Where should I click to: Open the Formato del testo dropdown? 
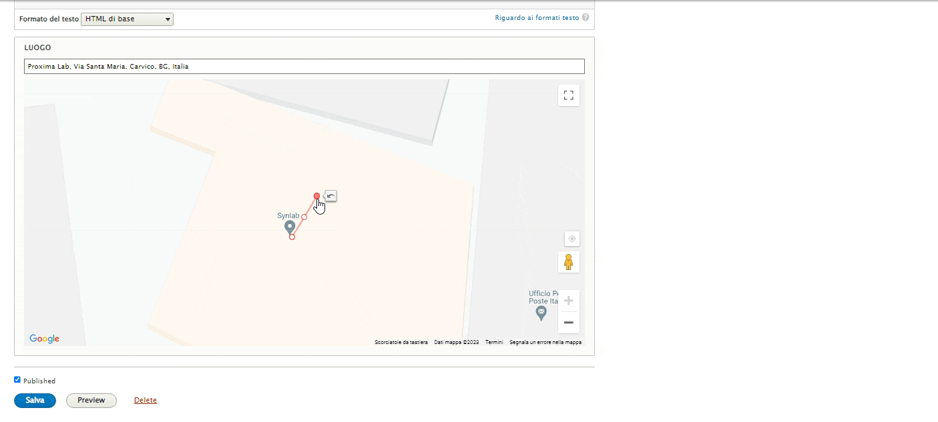tap(127, 19)
